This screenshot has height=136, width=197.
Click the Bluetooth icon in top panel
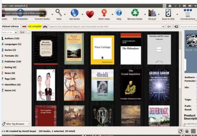[180, 6]
